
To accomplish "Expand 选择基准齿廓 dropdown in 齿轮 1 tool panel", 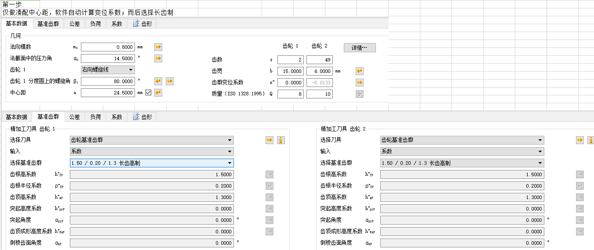I will click(x=152, y=163).
